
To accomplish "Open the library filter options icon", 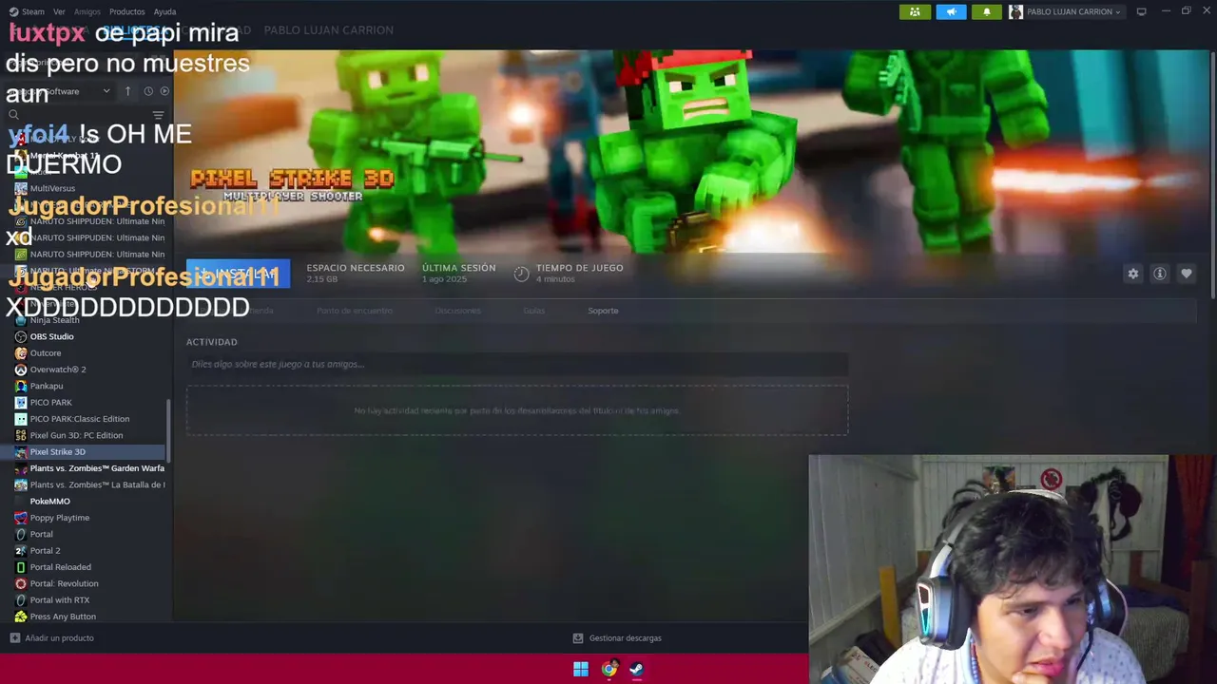I will click(x=158, y=115).
